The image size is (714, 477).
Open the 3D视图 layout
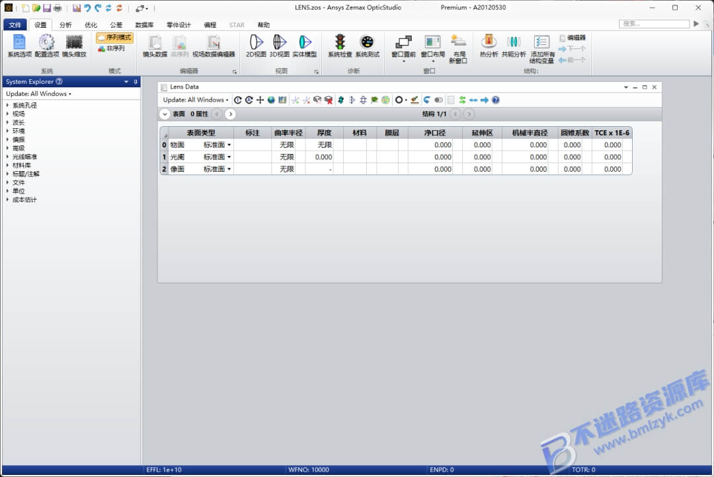pyautogui.click(x=280, y=46)
